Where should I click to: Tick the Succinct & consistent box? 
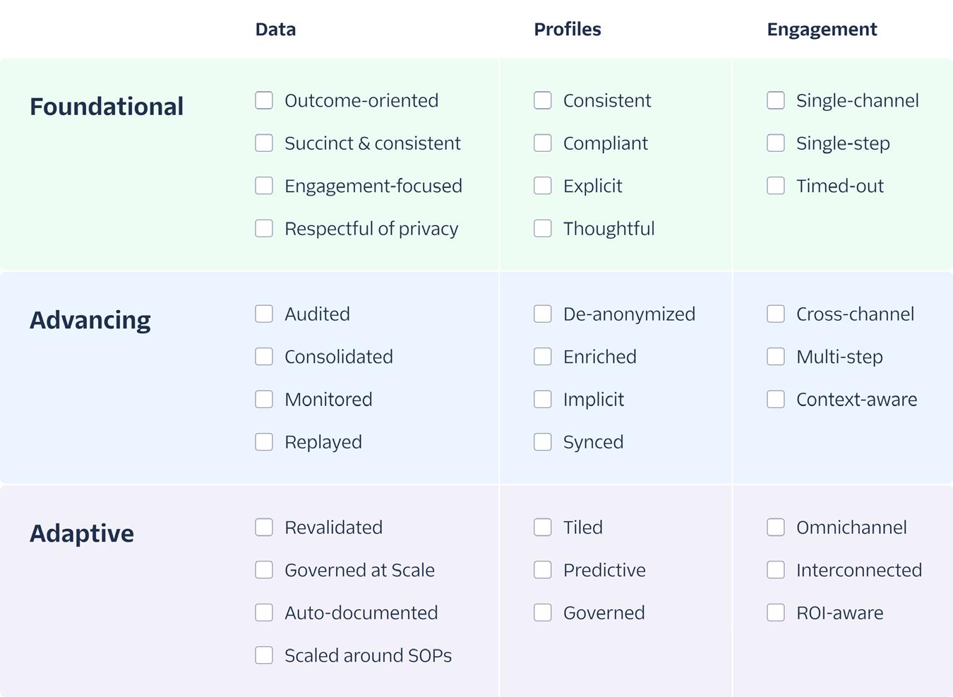point(264,143)
